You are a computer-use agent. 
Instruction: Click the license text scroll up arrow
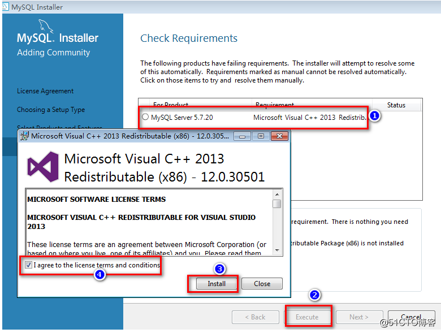(277, 194)
